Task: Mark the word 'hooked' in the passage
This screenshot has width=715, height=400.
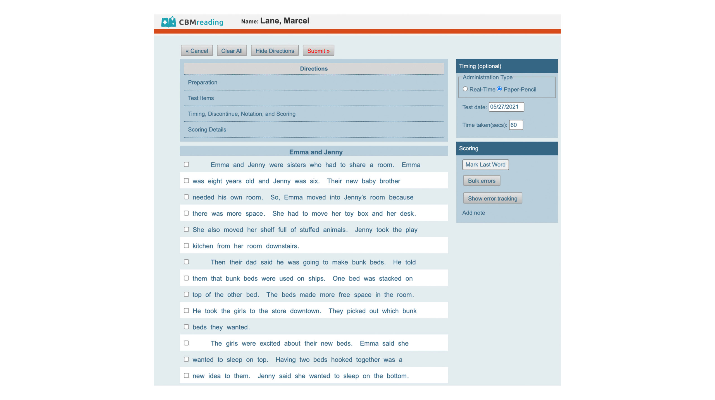Action: click(342, 360)
